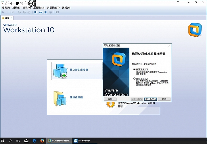The height and width of the screenshot is (144, 207).
Task: Open Windows taskbar search
Action: pos(10,141)
